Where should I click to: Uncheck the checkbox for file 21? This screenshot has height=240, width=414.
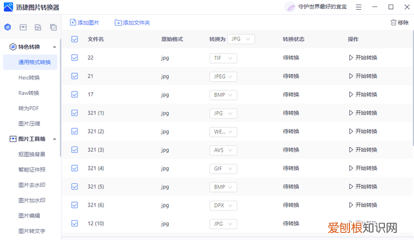point(74,76)
